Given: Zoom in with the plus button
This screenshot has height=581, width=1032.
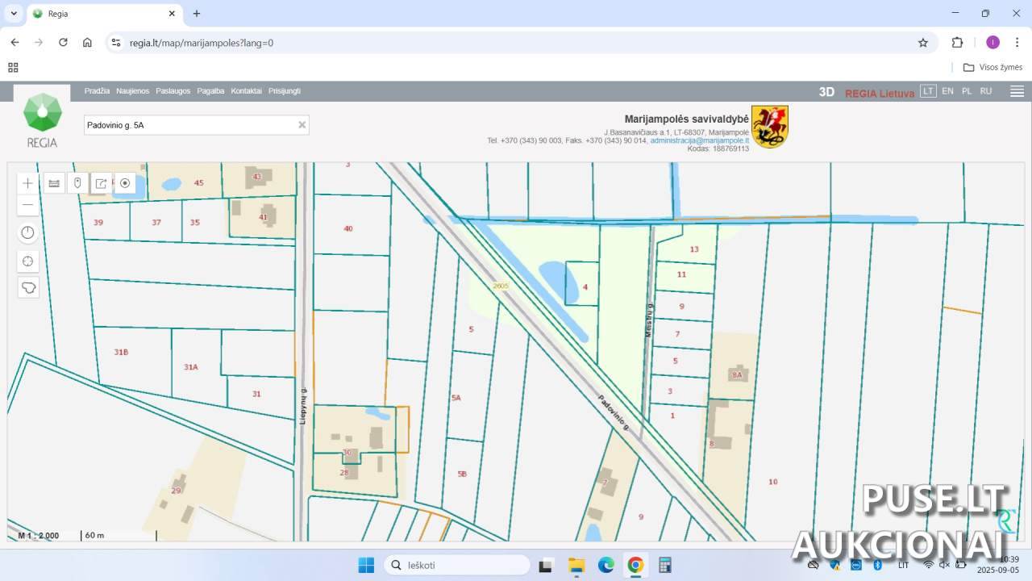Looking at the screenshot, I should click(x=28, y=183).
